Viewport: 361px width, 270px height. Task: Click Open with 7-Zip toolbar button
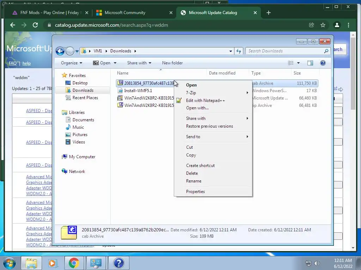pos(102,63)
